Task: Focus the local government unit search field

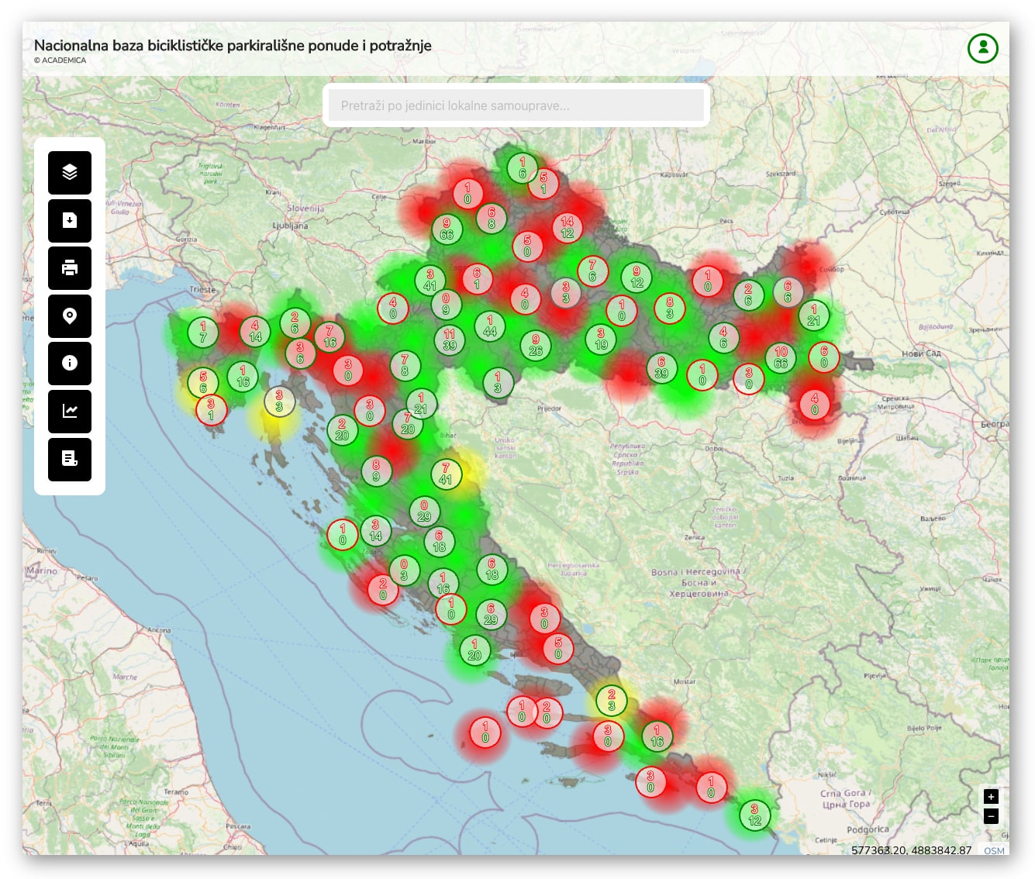Action: point(516,105)
